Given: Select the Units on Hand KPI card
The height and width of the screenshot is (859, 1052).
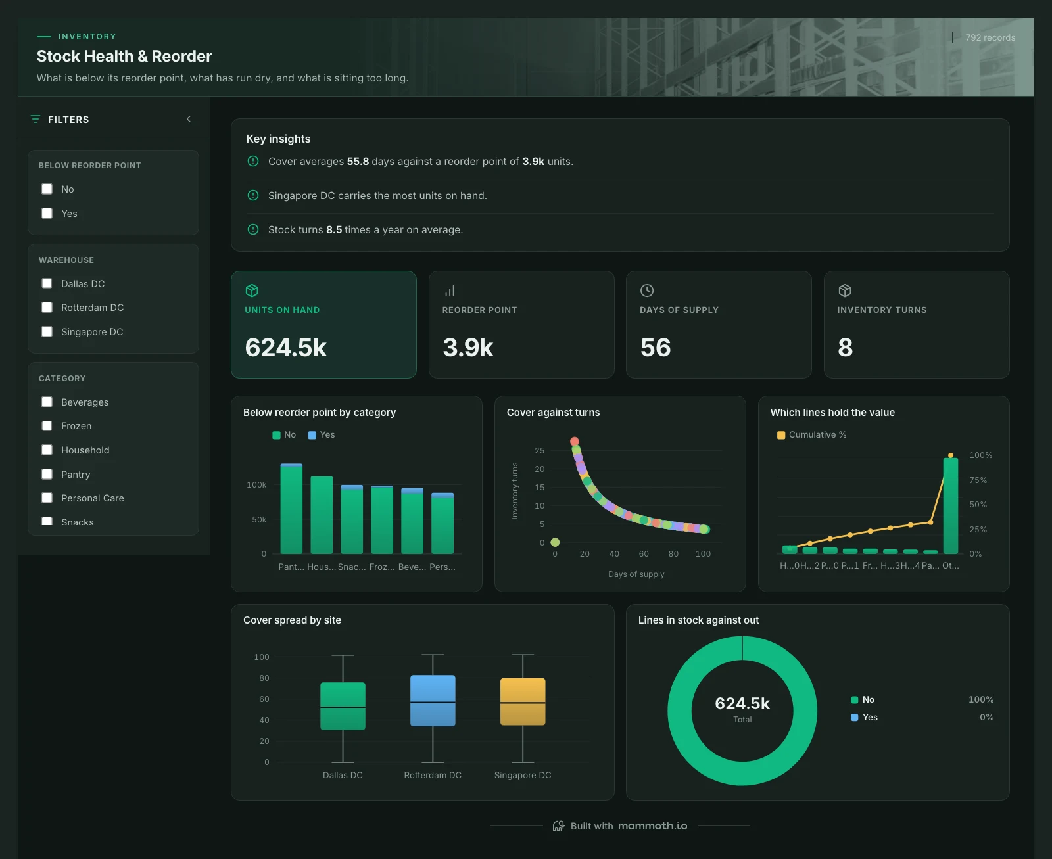Looking at the screenshot, I should pyautogui.click(x=323, y=325).
